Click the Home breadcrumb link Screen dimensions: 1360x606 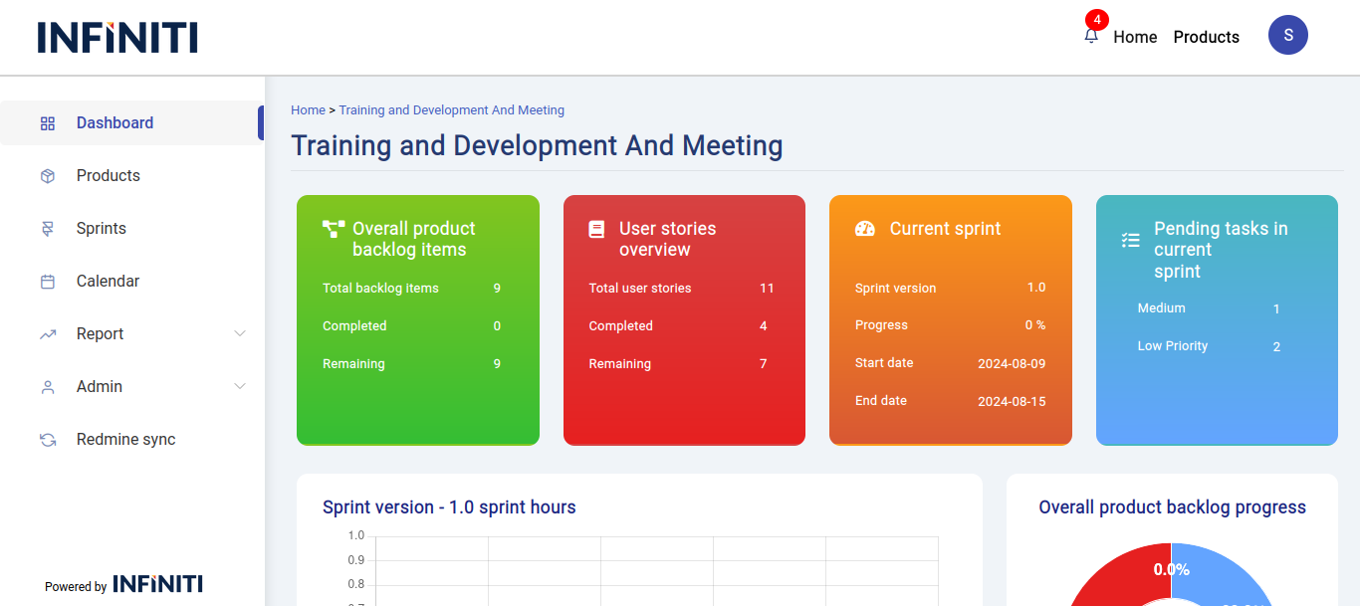point(308,110)
